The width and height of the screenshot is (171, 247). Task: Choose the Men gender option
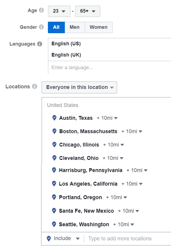click(75, 27)
